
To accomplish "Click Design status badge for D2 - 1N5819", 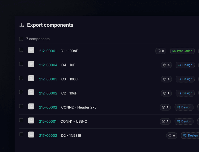I will coord(190,135).
